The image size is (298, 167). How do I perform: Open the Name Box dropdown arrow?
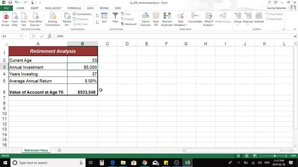[x=21, y=36]
